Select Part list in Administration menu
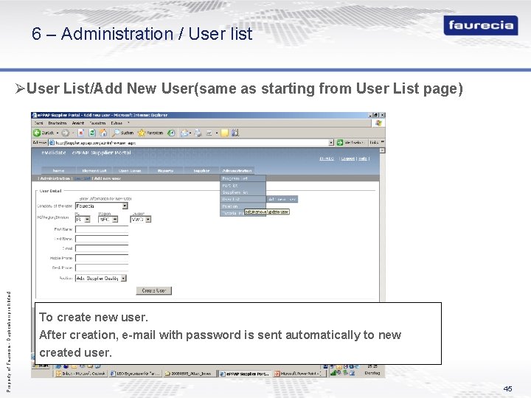 [x=243, y=186]
